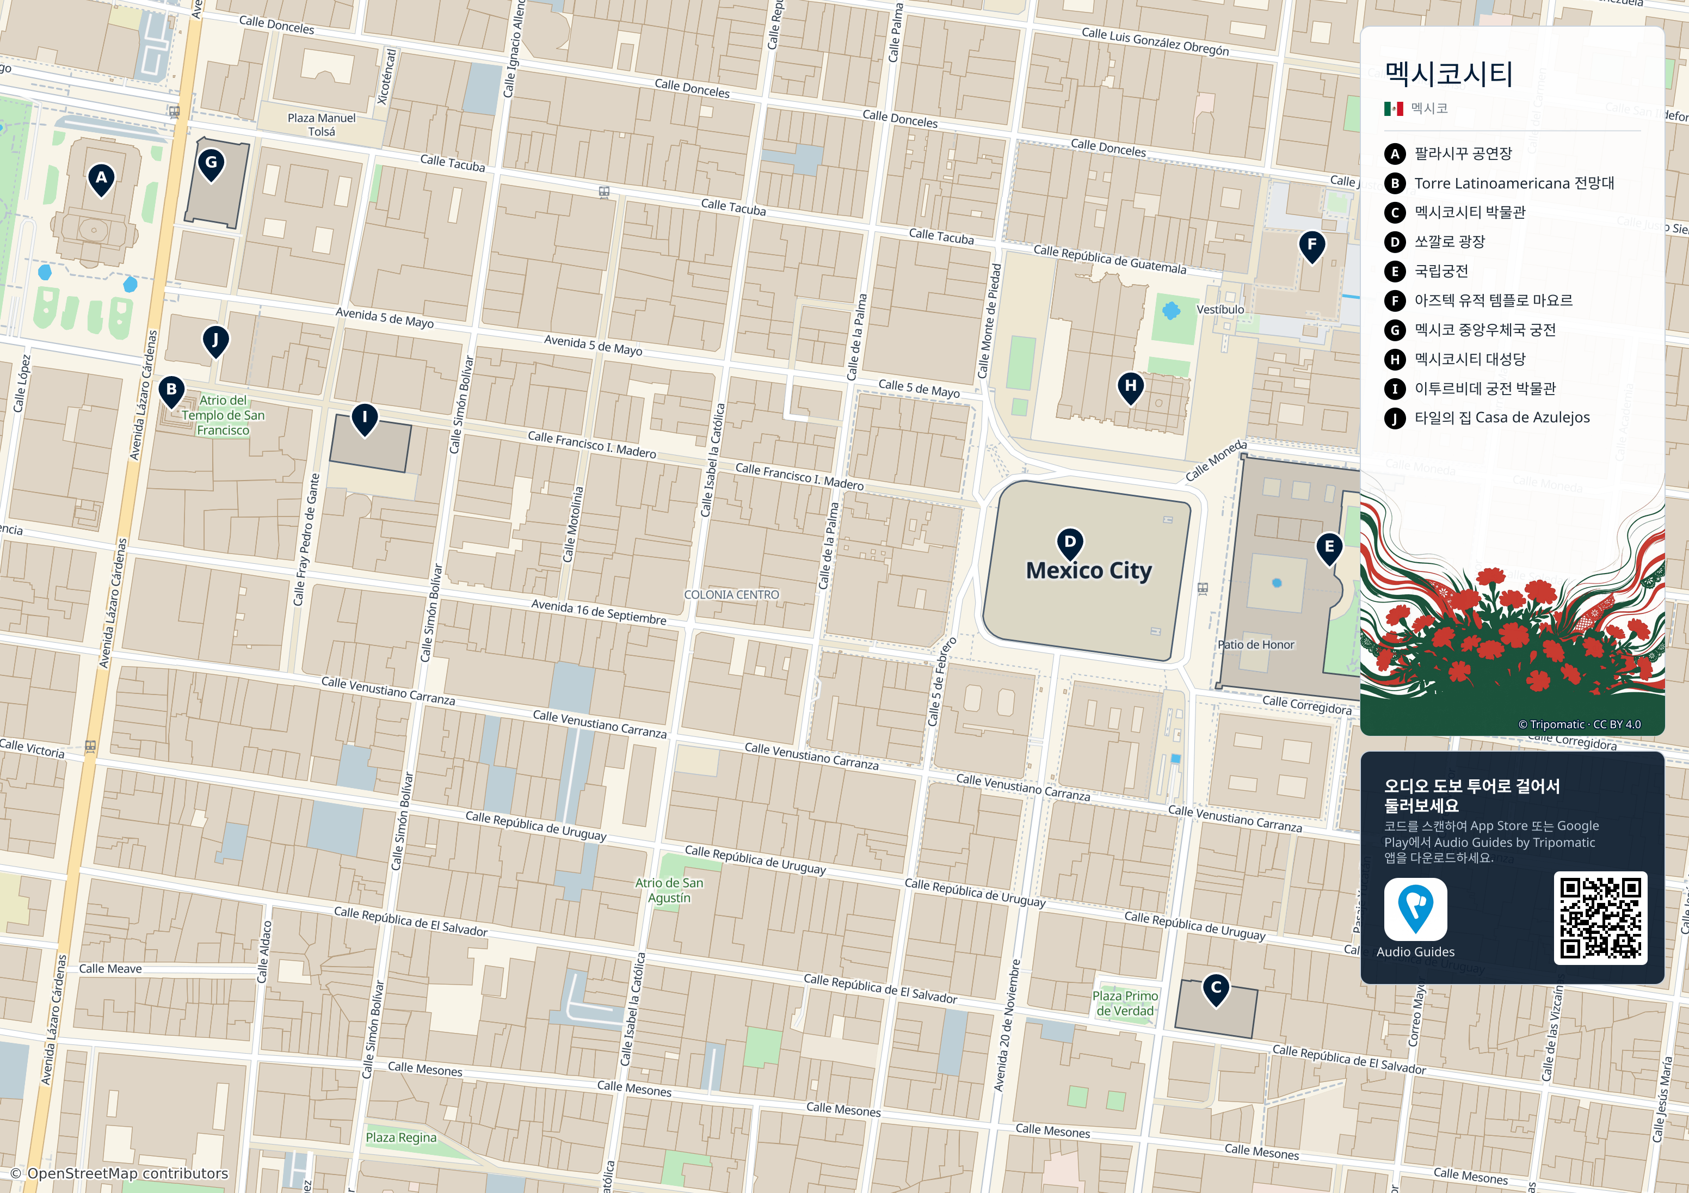Click the Calle Aldaco street label
Viewport: 1689px width, 1193px height.
coord(264,951)
